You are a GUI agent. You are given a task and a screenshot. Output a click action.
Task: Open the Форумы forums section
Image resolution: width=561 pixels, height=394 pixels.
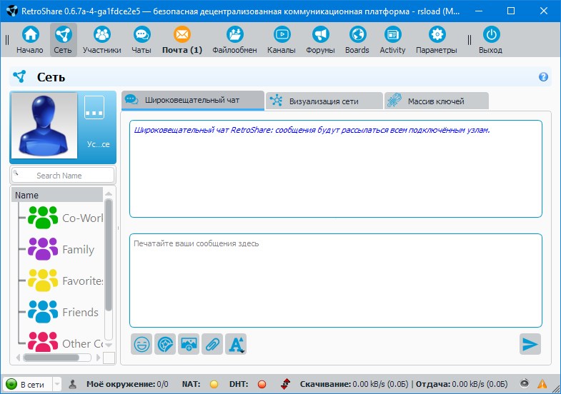click(x=320, y=40)
